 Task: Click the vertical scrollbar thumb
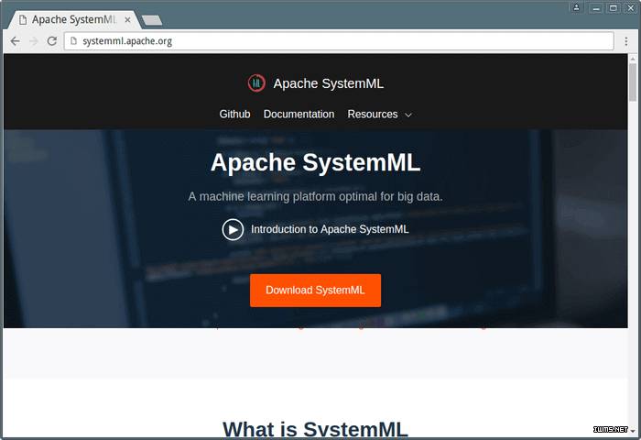coord(633,82)
